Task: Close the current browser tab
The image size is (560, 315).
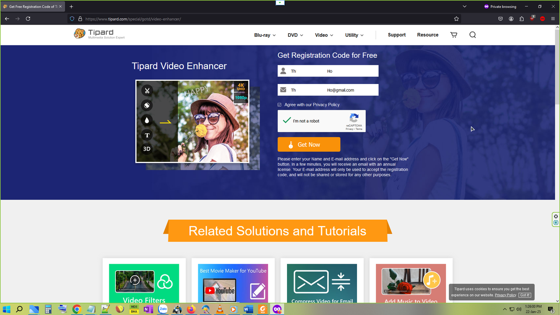Action: coord(60,7)
